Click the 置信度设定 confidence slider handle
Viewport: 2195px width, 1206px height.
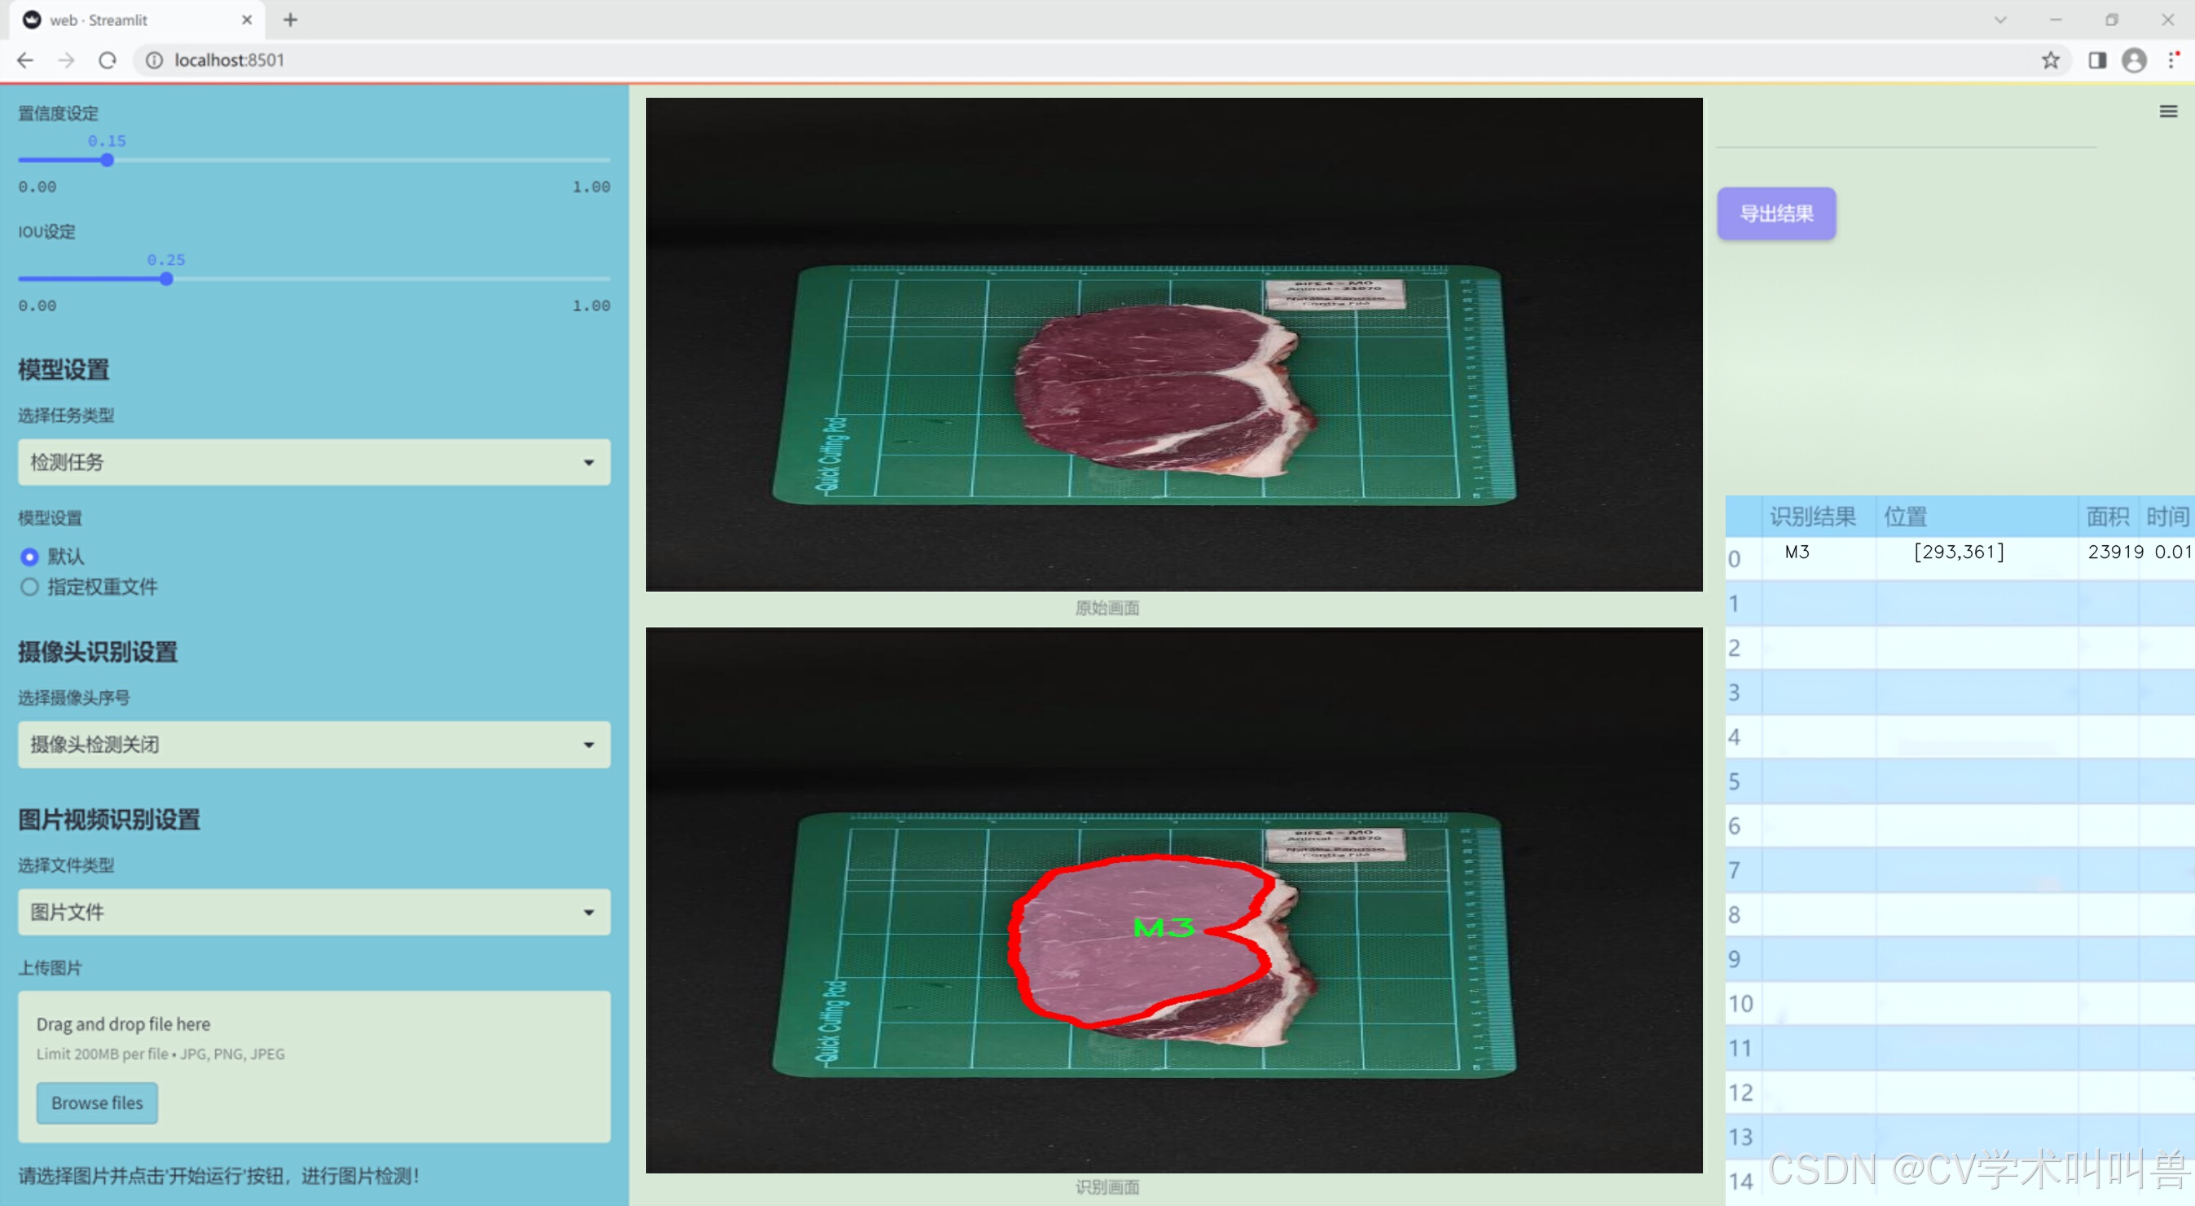tap(108, 161)
